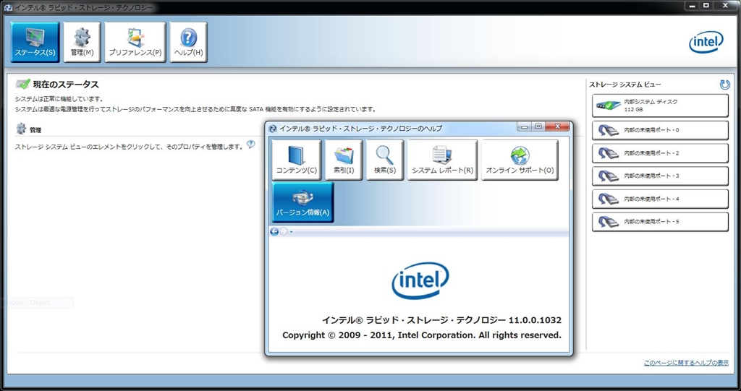This screenshot has height=391, width=741.
Task: Select バージョン情報(A) in help window
Action: click(302, 202)
